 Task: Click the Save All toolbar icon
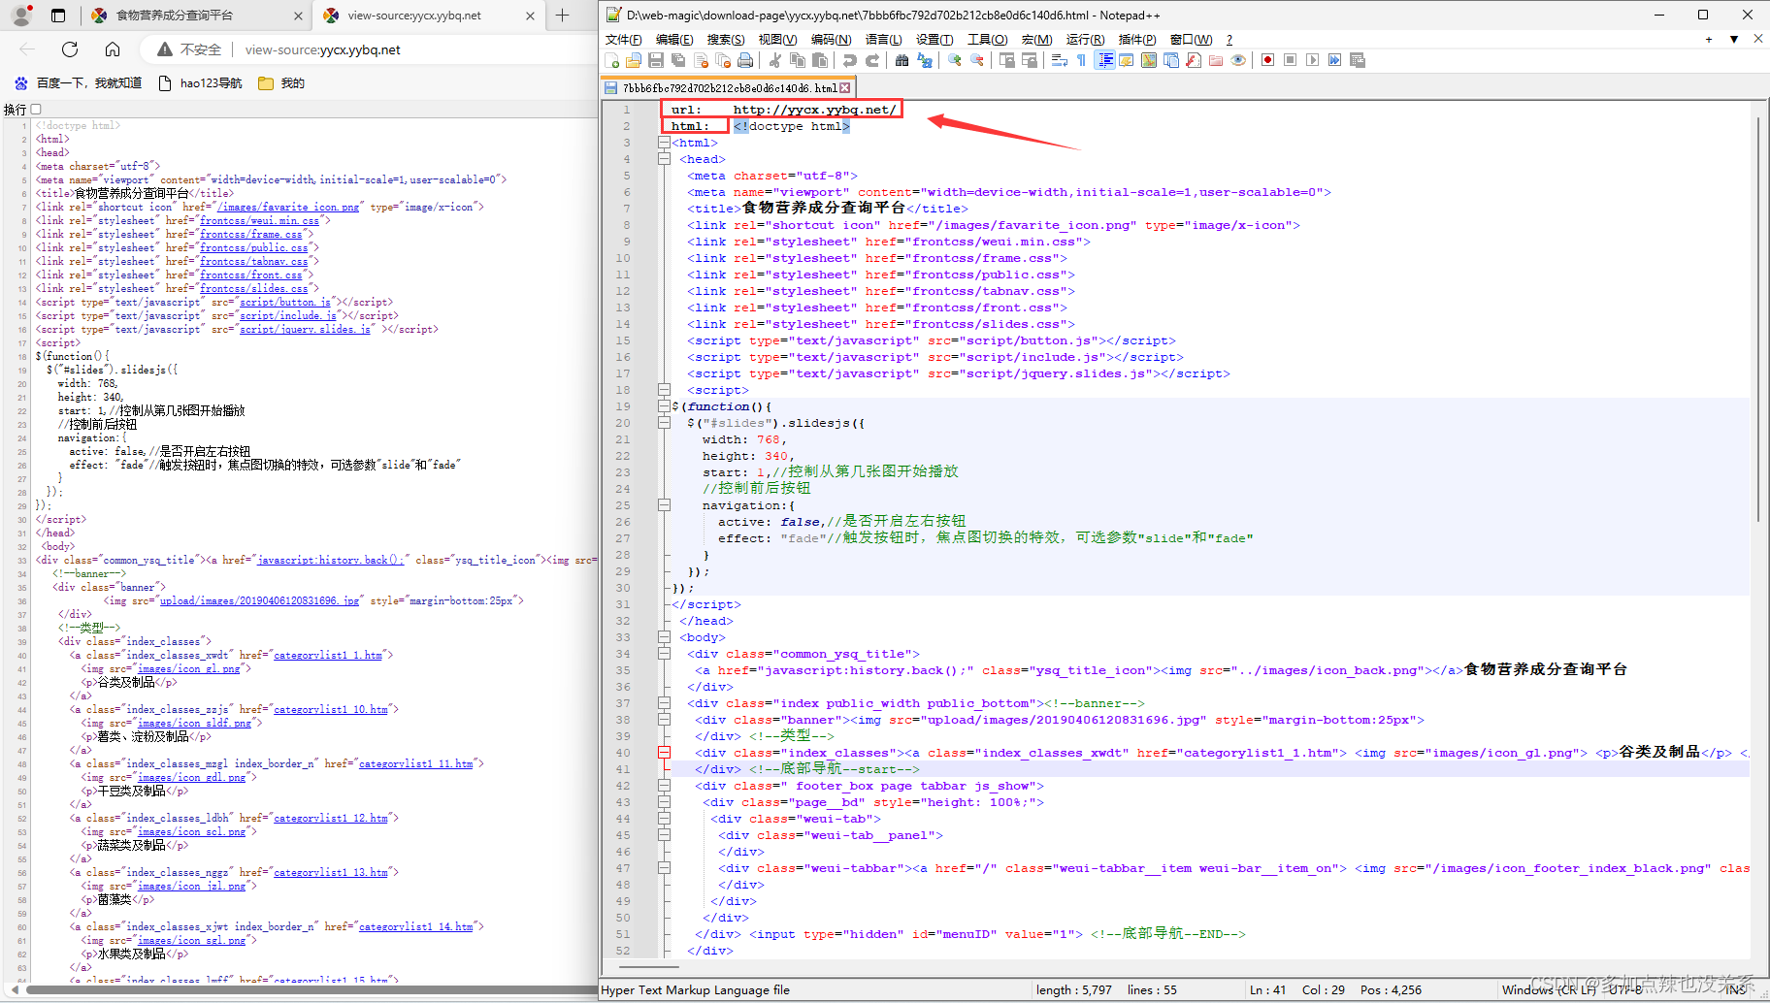pyautogui.click(x=678, y=60)
